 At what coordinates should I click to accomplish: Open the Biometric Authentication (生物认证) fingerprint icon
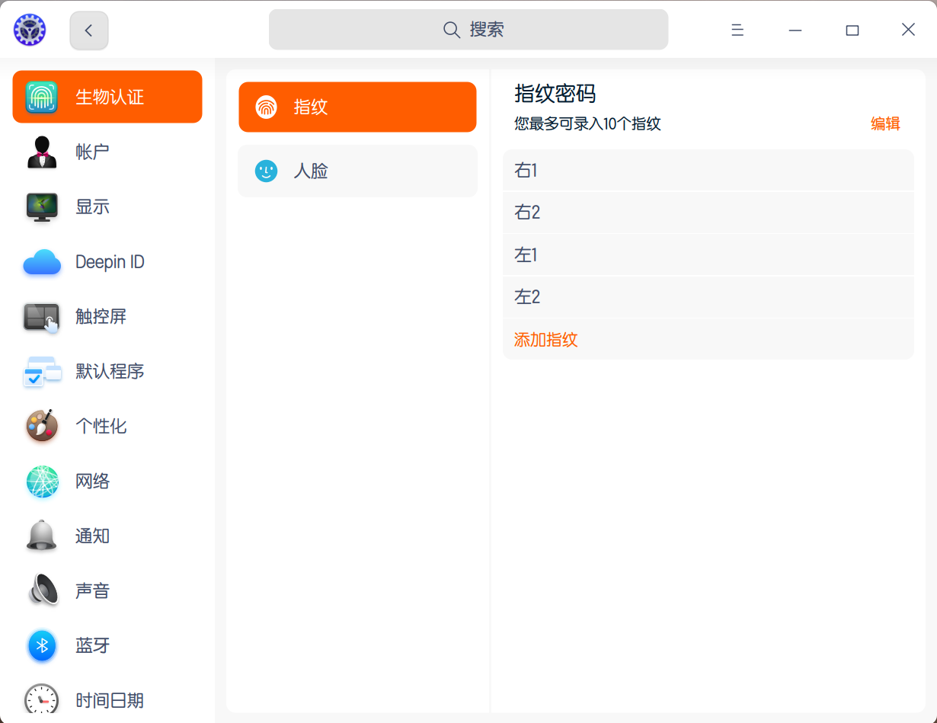pyautogui.click(x=42, y=97)
